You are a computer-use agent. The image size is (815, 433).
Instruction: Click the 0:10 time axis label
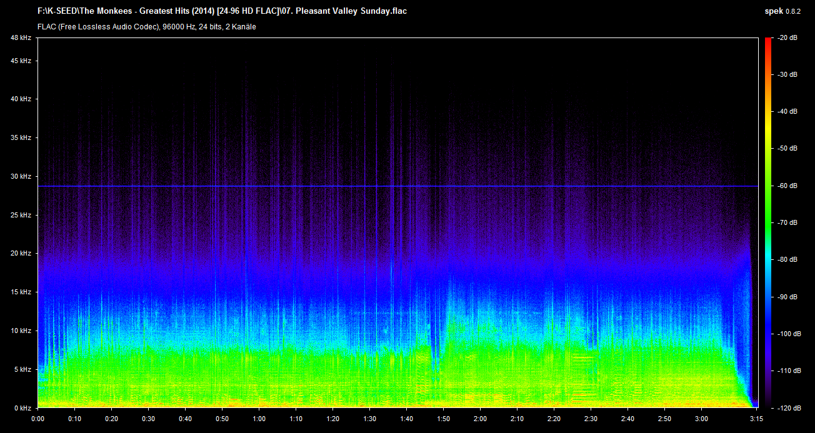[74, 419]
